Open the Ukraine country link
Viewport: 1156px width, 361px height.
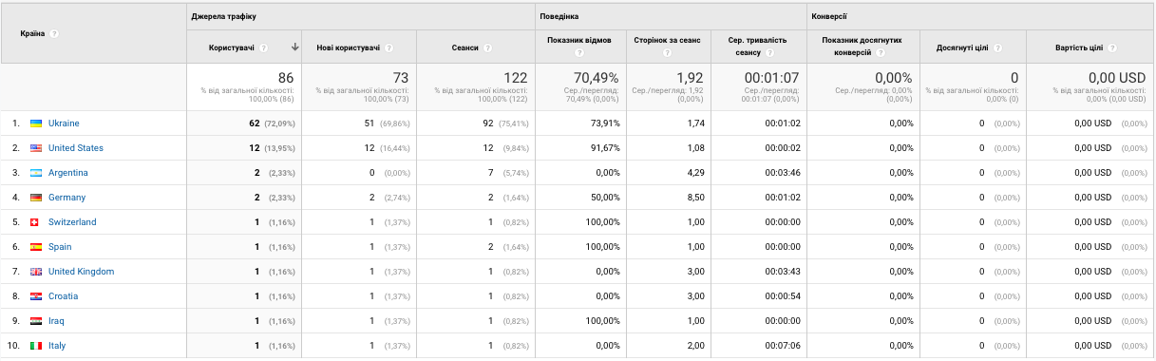[x=64, y=123]
